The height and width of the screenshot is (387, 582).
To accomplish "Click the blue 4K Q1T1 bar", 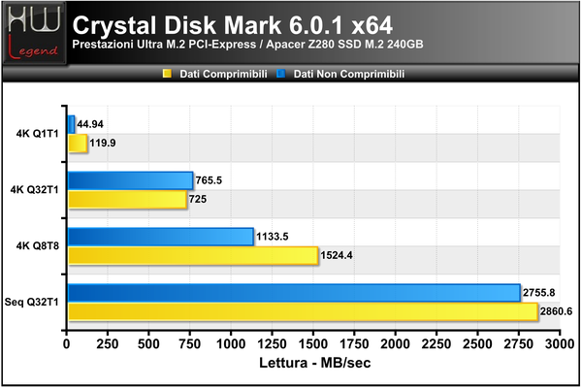I will click(x=71, y=124).
